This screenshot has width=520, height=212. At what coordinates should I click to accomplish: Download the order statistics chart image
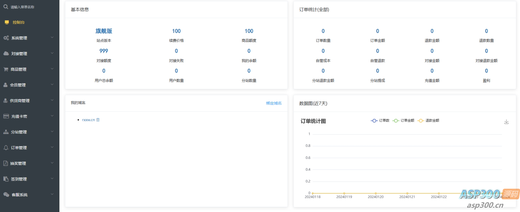[x=506, y=122]
